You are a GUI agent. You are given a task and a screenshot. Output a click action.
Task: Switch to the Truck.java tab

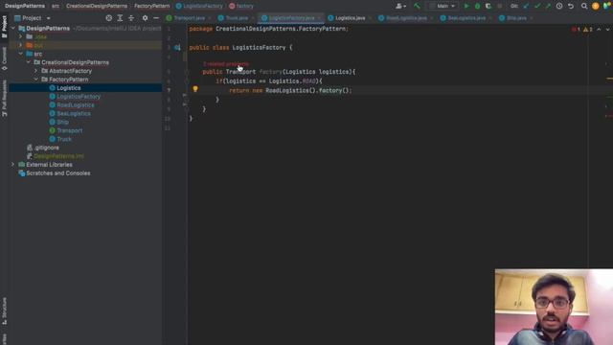(x=237, y=18)
